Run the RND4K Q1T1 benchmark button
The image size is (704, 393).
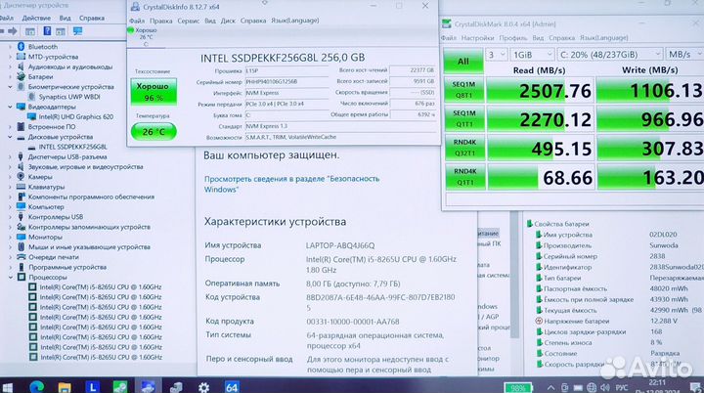coord(464,177)
